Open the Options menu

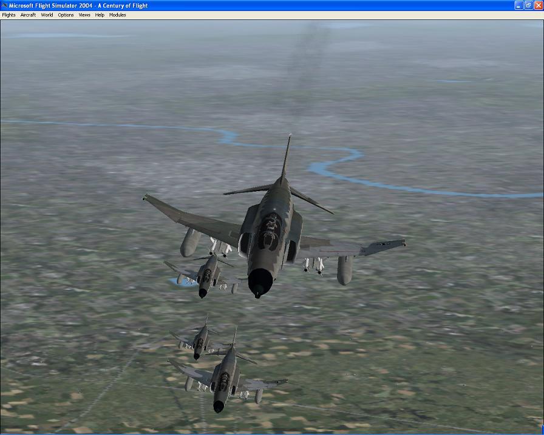[x=66, y=15]
